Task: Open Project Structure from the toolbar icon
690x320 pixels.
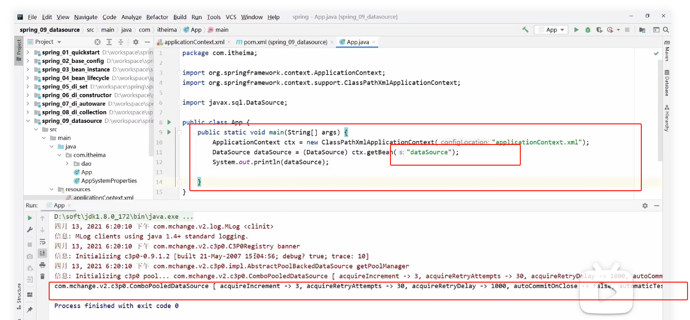Action: pyautogui.click(x=642, y=29)
